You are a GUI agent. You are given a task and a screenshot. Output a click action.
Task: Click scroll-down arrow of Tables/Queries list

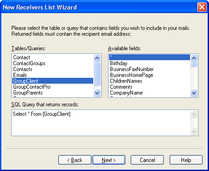[x=97, y=93]
